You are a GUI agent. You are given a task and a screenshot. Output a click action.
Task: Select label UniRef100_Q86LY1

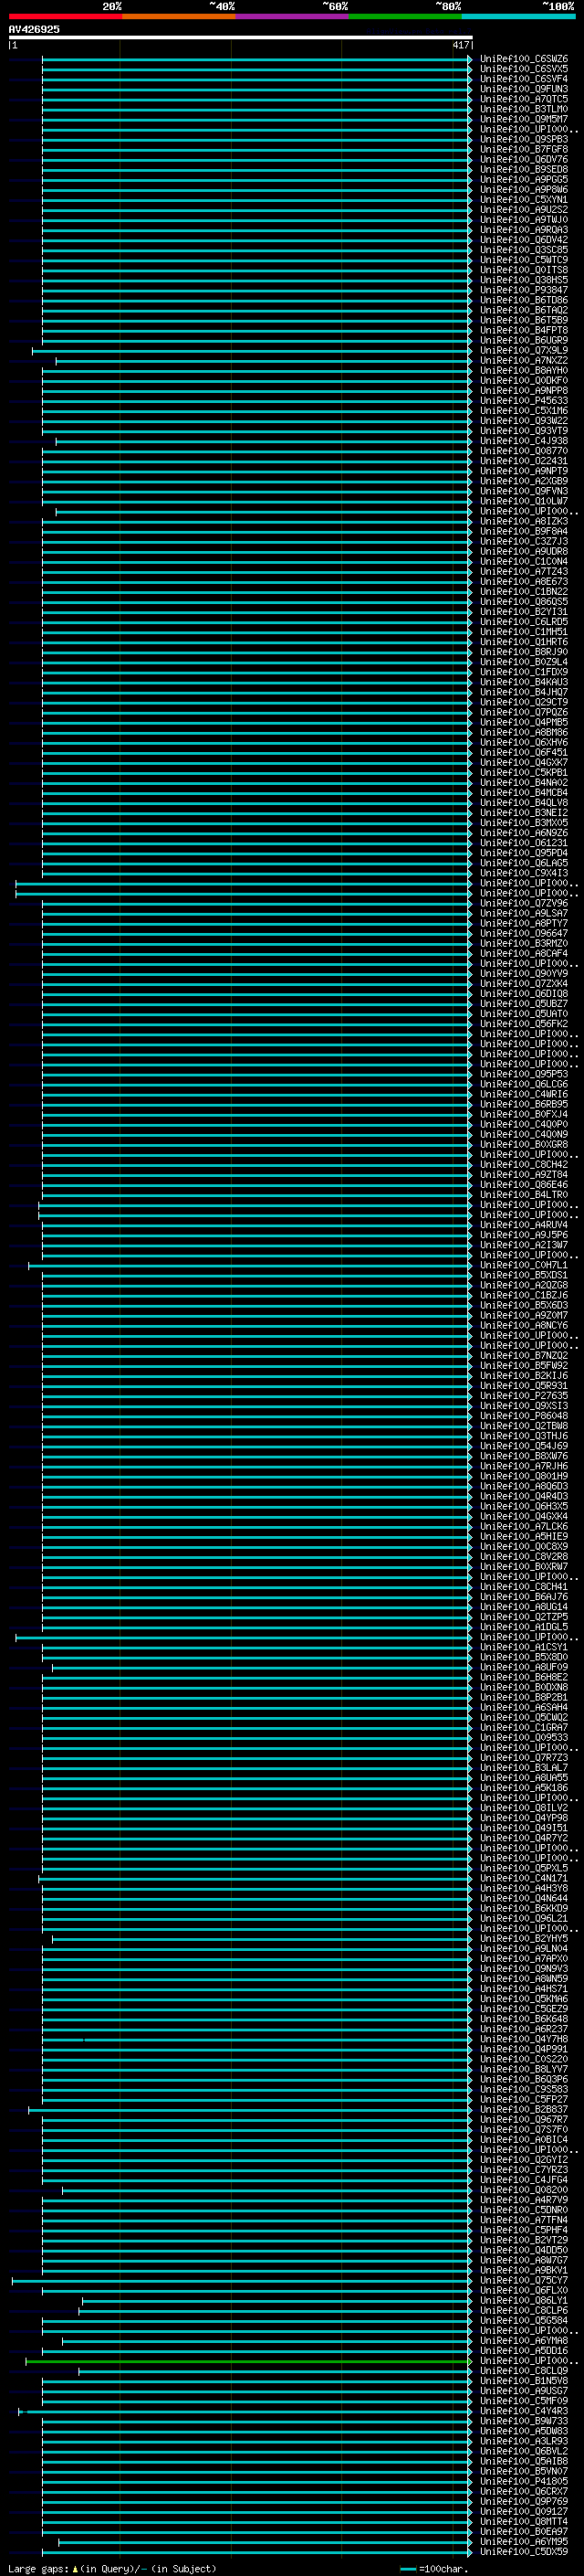click(x=524, y=2300)
